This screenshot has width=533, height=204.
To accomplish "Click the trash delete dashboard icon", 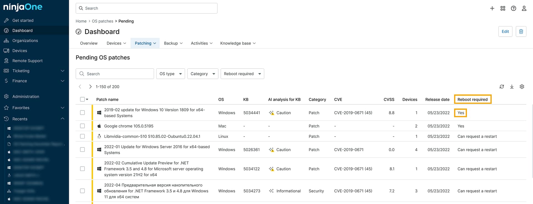I will click(521, 31).
